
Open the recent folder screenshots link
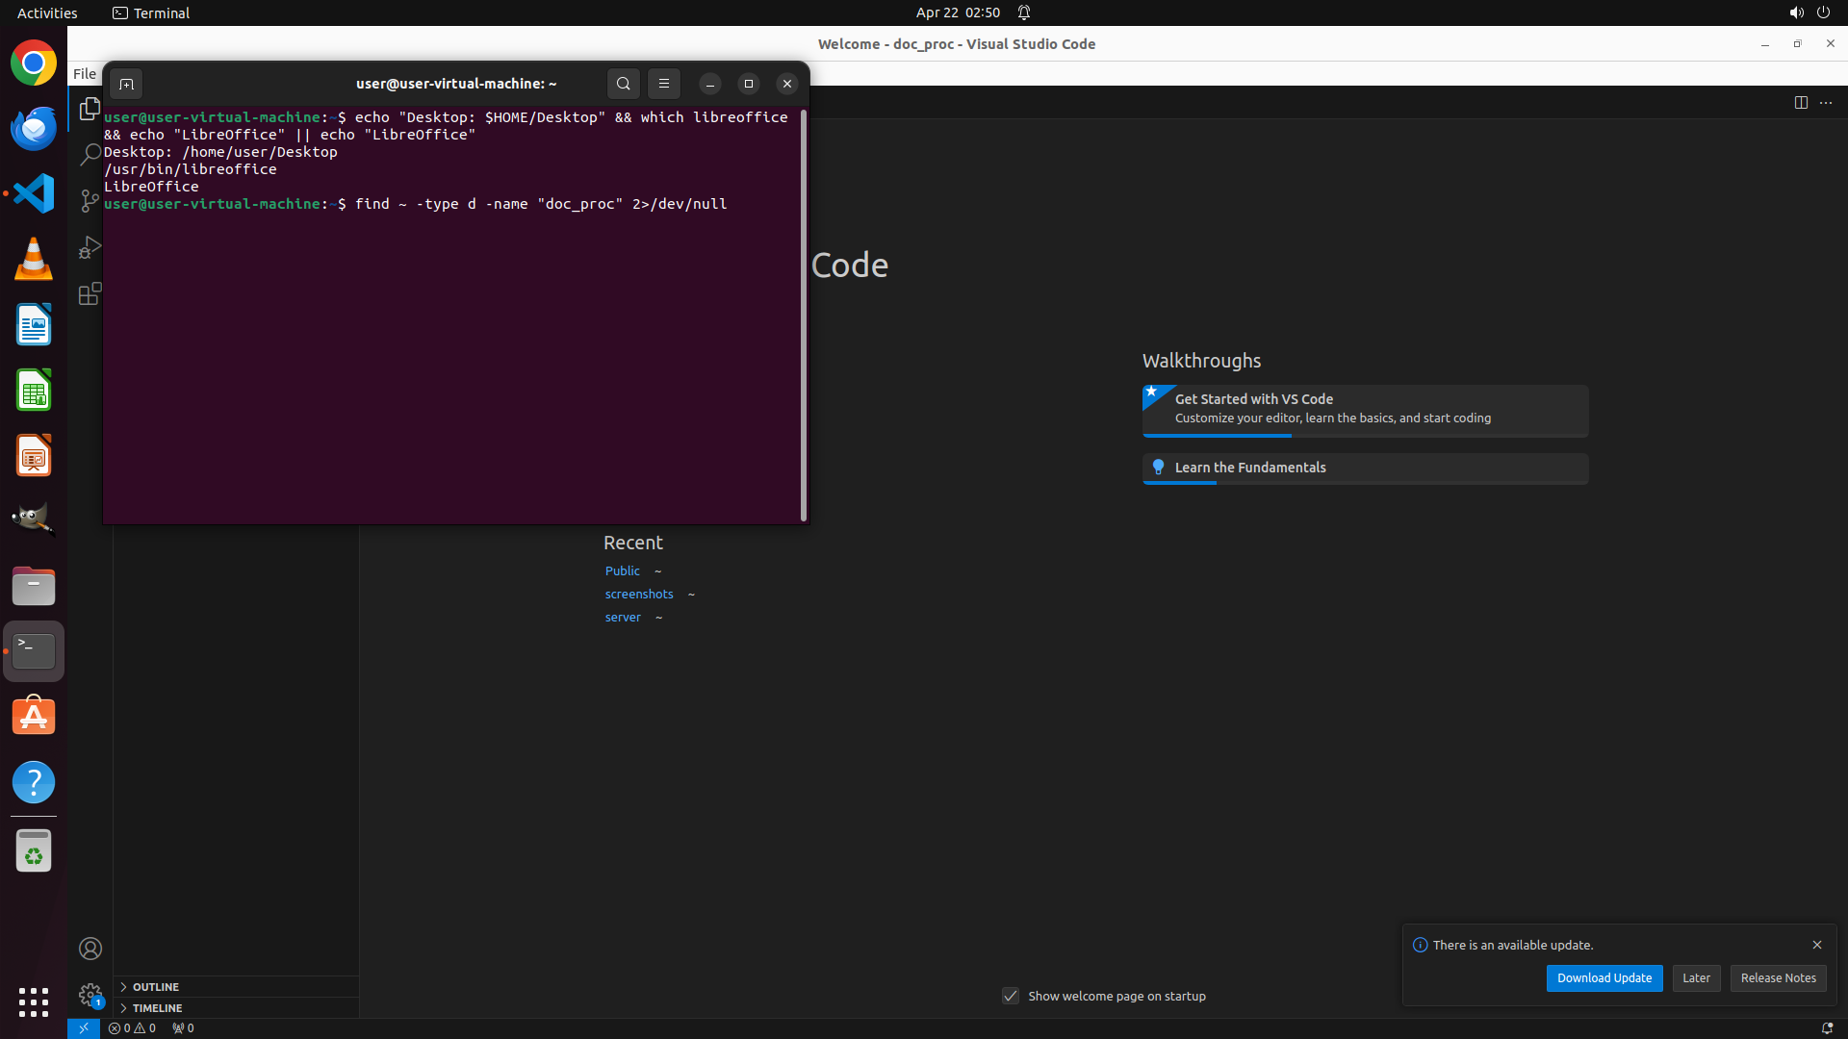[x=639, y=595]
